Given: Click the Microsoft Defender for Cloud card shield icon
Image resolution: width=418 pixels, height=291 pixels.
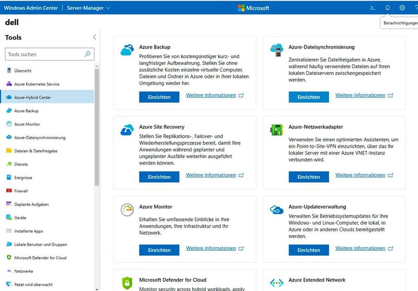Looking at the screenshot, I should (127, 283).
